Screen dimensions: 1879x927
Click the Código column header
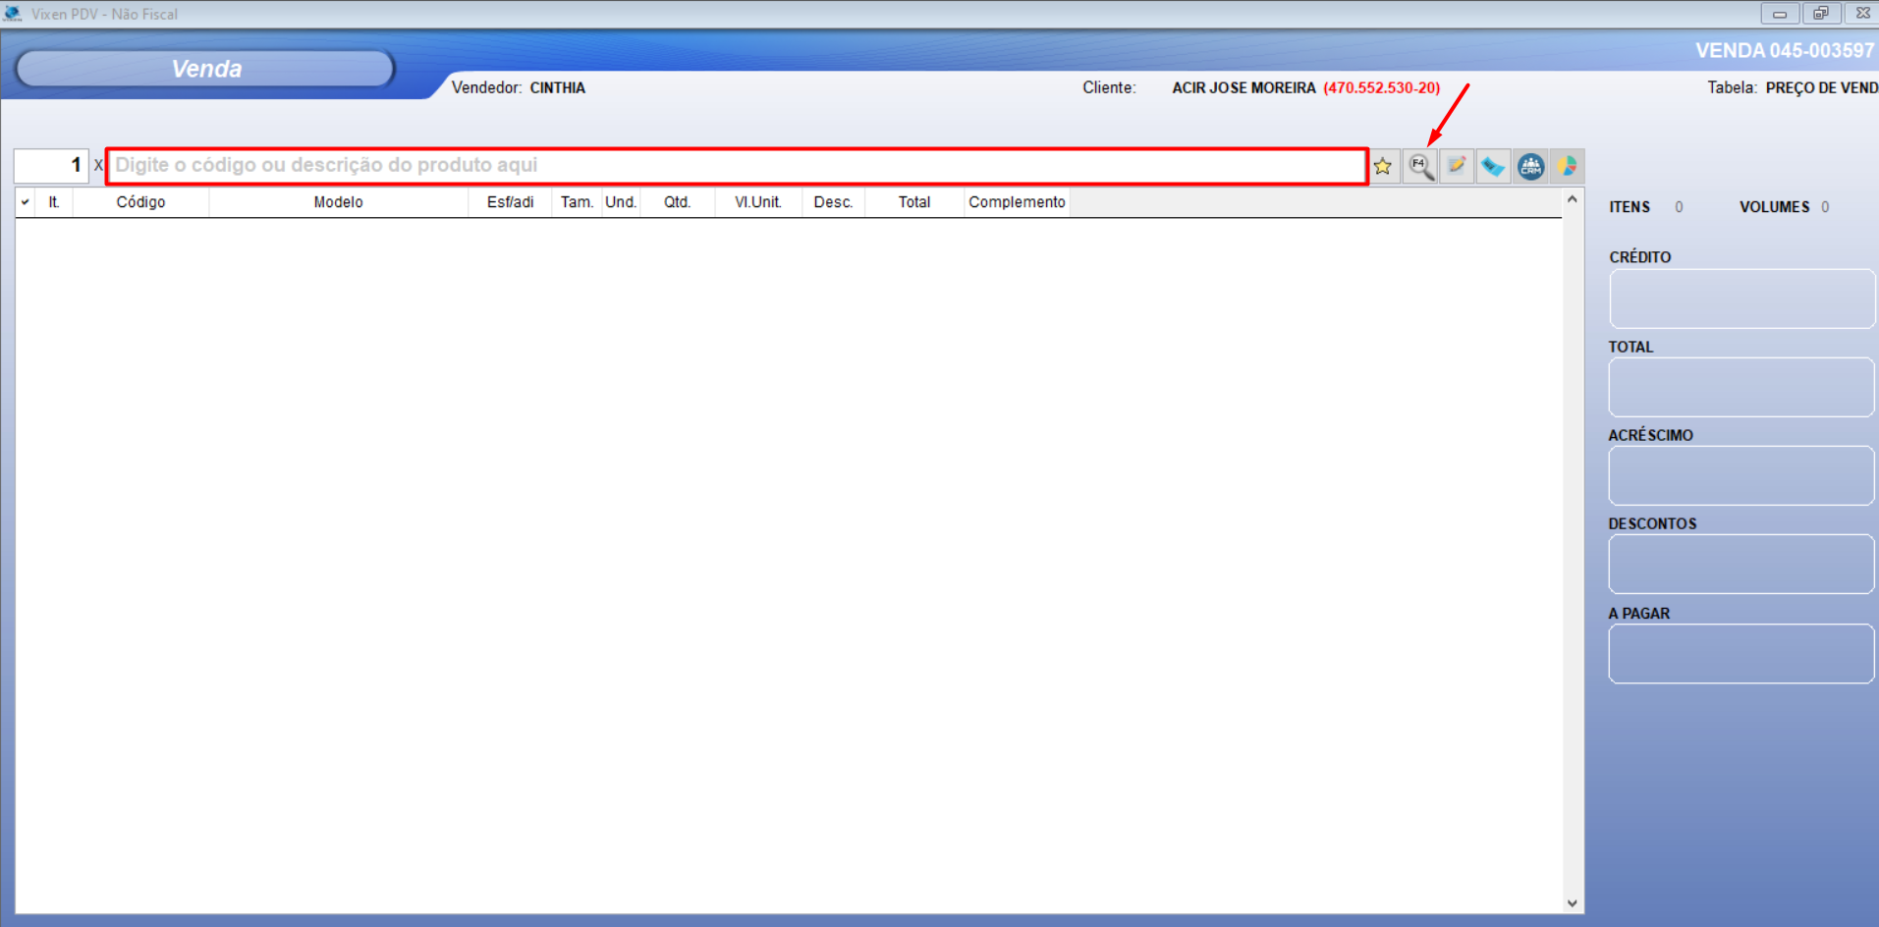click(140, 202)
